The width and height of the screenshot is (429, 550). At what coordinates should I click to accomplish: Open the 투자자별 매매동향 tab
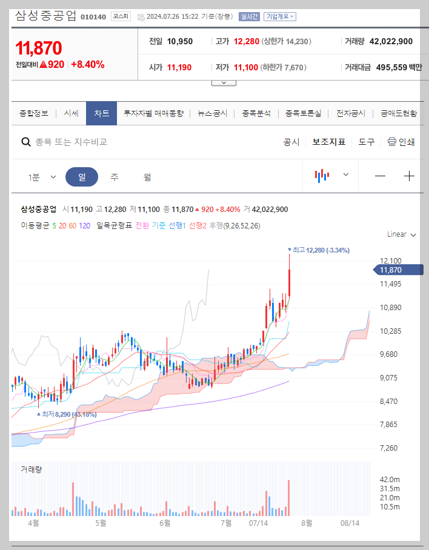pos(154,113)
